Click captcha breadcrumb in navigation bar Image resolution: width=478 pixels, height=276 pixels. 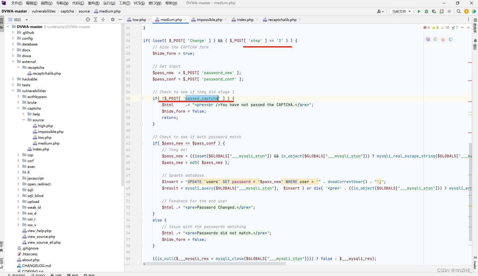pos(67,11)
